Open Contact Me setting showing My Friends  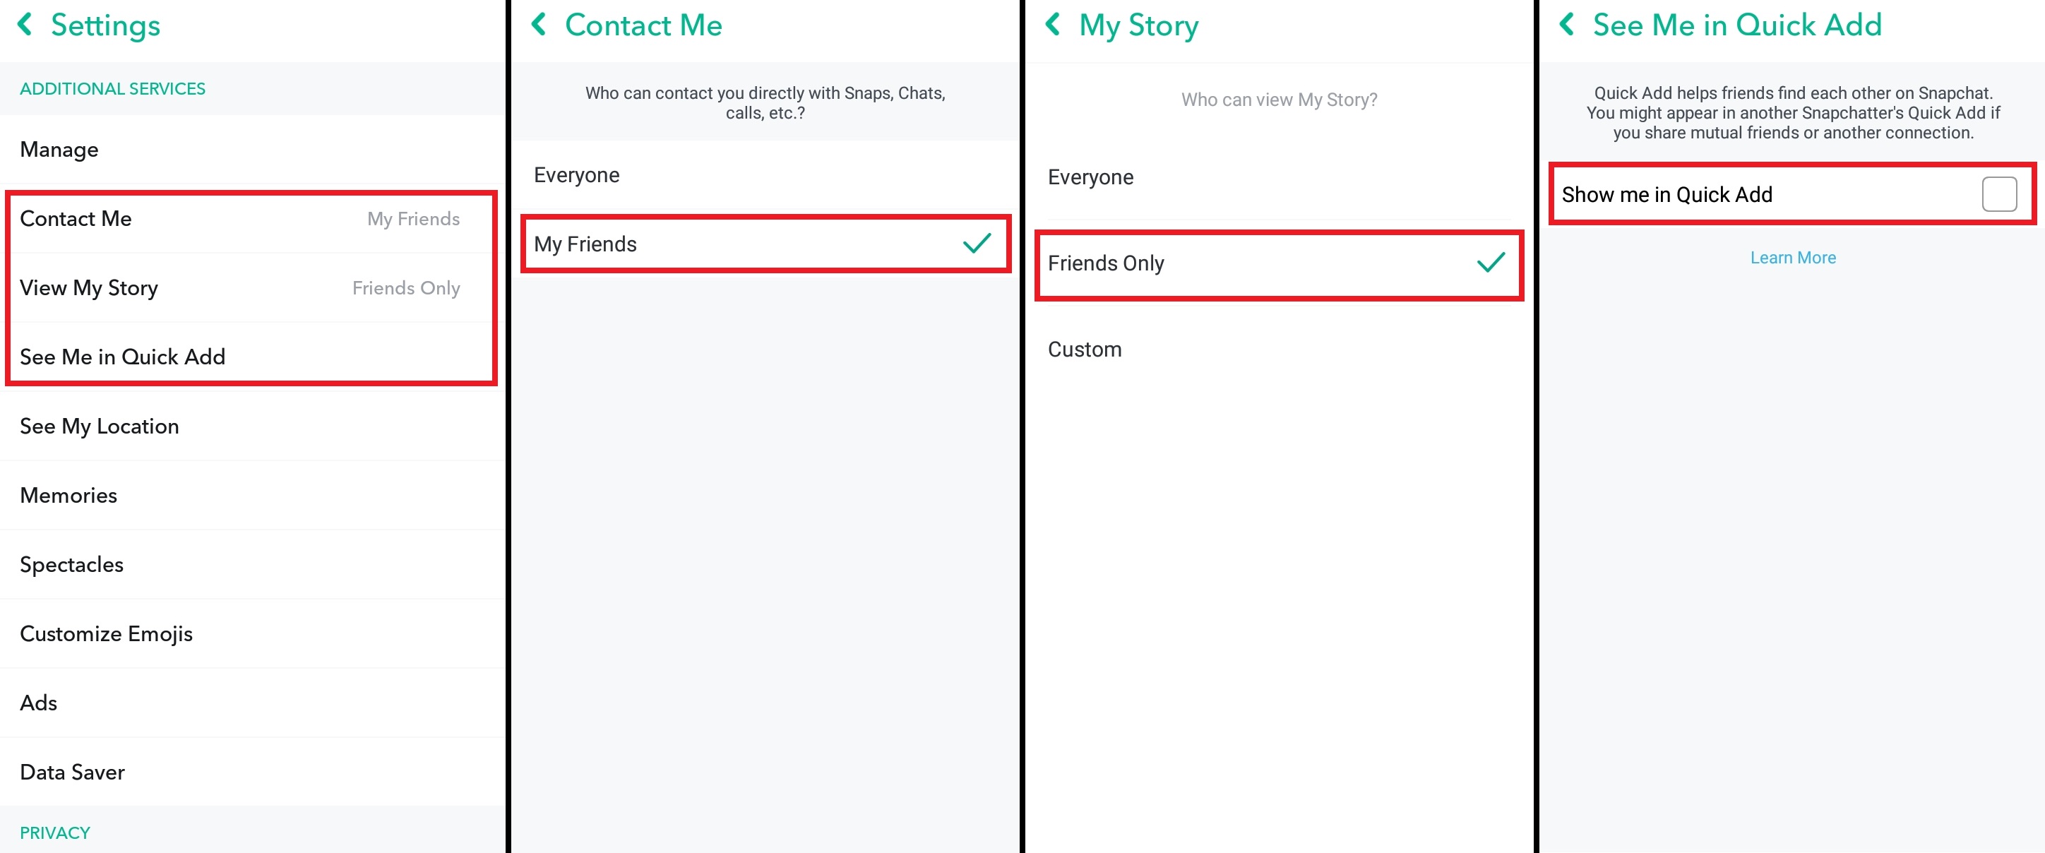(x=251, y=219)
